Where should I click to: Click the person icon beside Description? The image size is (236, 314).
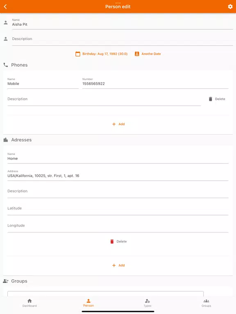[6, 39]
